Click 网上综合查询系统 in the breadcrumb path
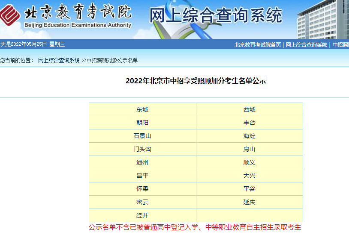The width and height of the screenshot is (349, 235). 59,60
